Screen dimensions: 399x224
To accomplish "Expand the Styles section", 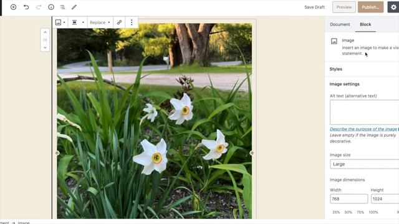I will point(362,69).
